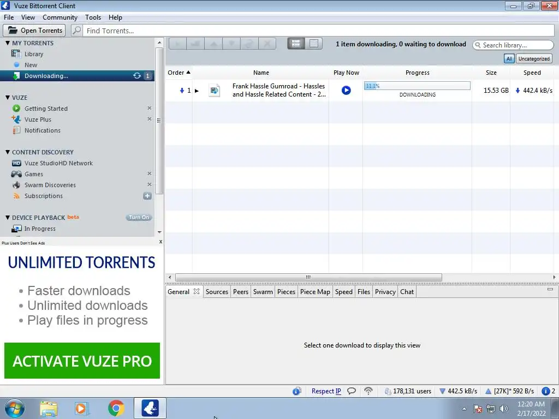
Task: Open the File menu
Action: [9, 17]
